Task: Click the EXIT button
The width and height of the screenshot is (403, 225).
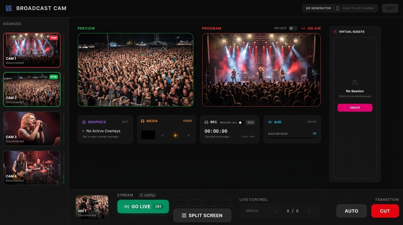Action: pos(390,8)
